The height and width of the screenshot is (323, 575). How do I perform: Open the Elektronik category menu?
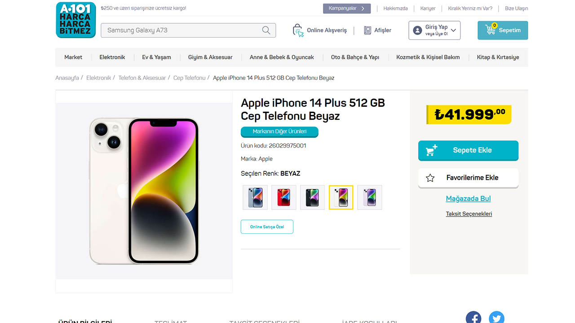click(x=112, y=57)
